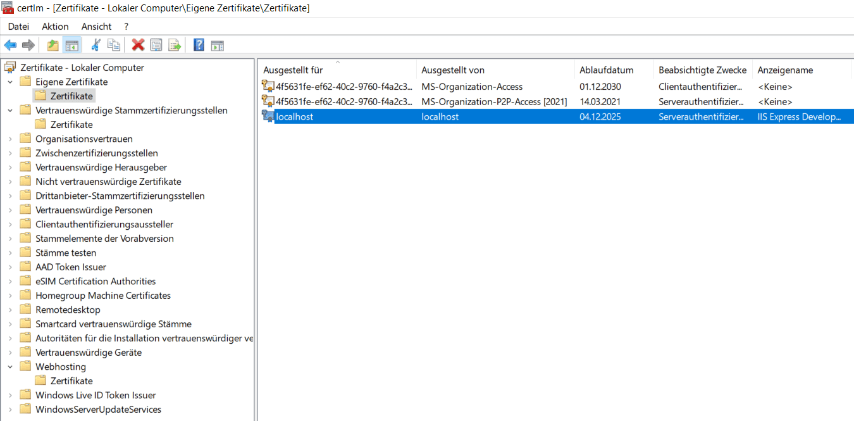Open Help with the question mark icon
The height and width of the screenshot is (421, 854).
pos(199,45)
